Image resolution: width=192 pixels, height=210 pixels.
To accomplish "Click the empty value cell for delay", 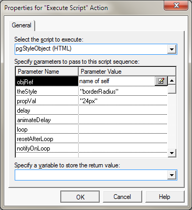I will coord(123,111).
